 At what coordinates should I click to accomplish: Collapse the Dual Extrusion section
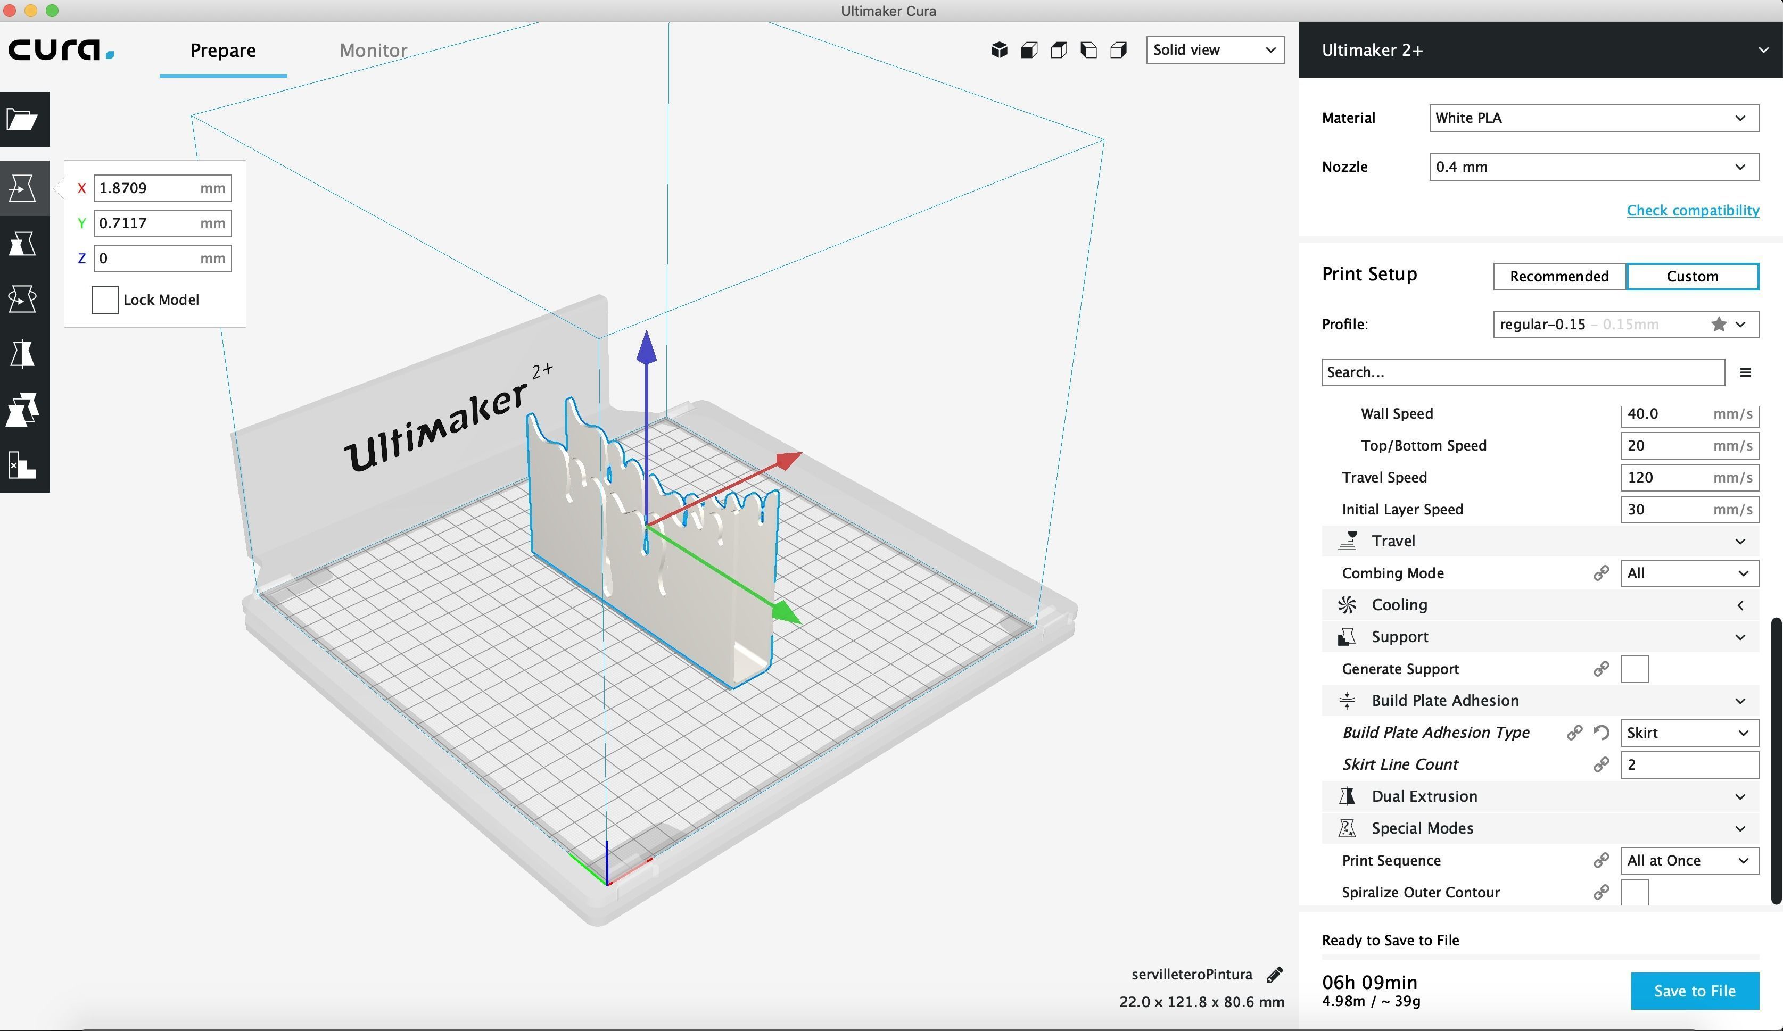click(x=1540, y=796)
